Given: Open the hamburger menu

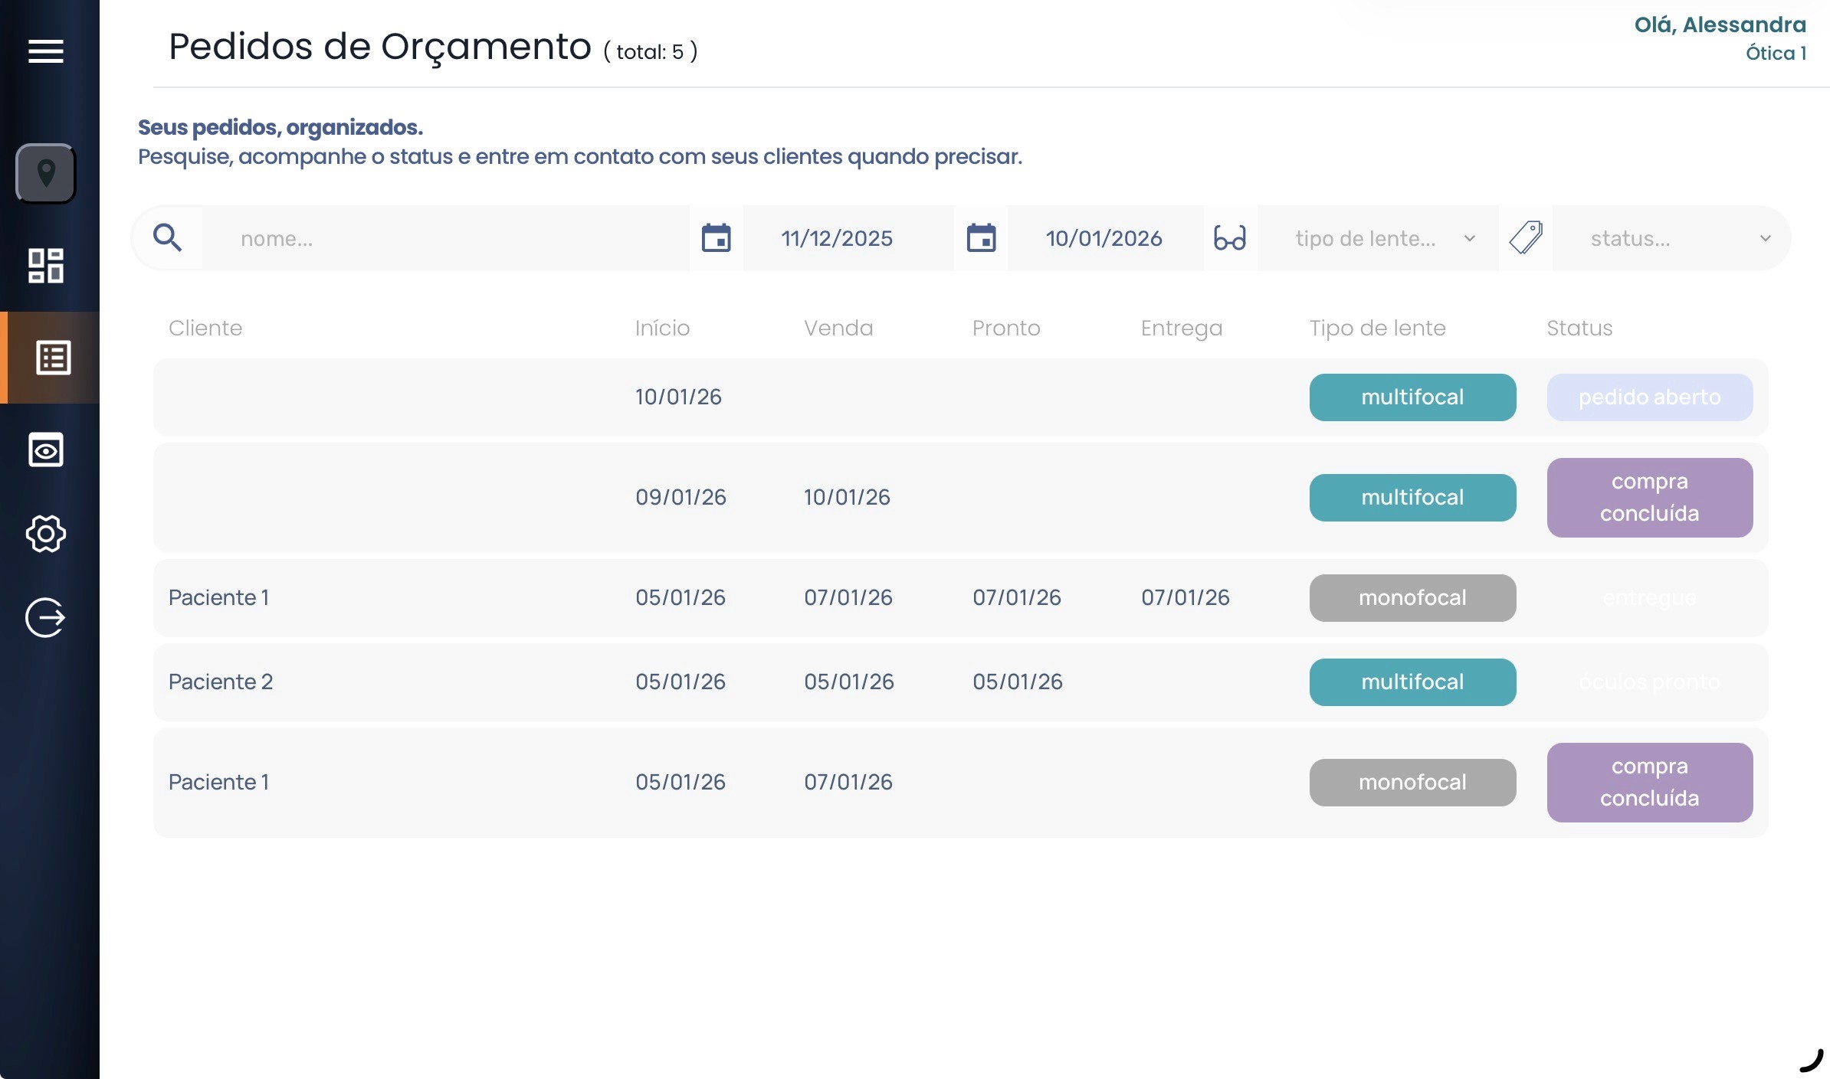Looking at the screenshot, I should [x=46, y=51].
